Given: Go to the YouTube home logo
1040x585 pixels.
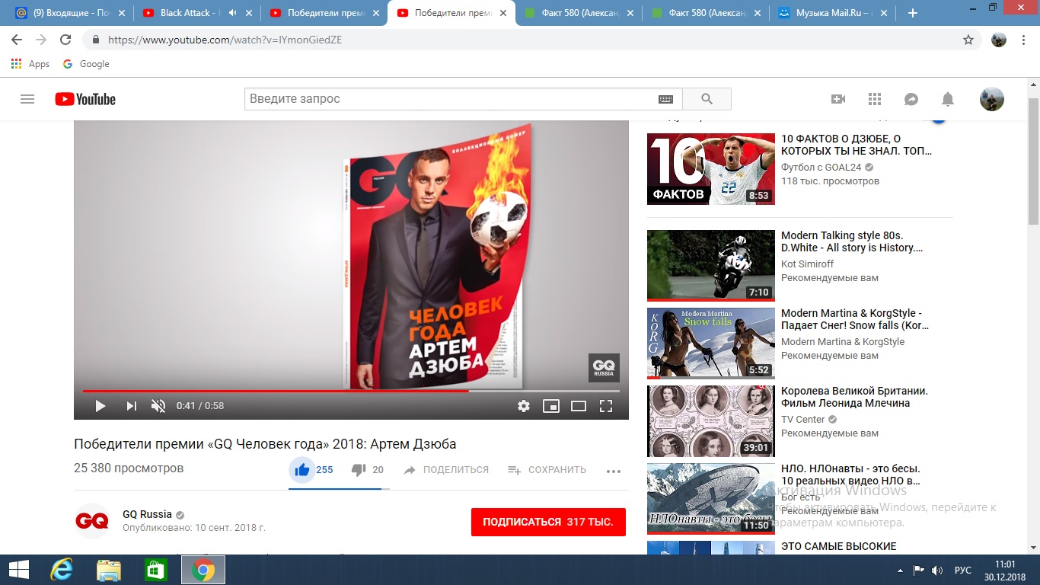Looking at the screenshot, I should click(85, 99).
